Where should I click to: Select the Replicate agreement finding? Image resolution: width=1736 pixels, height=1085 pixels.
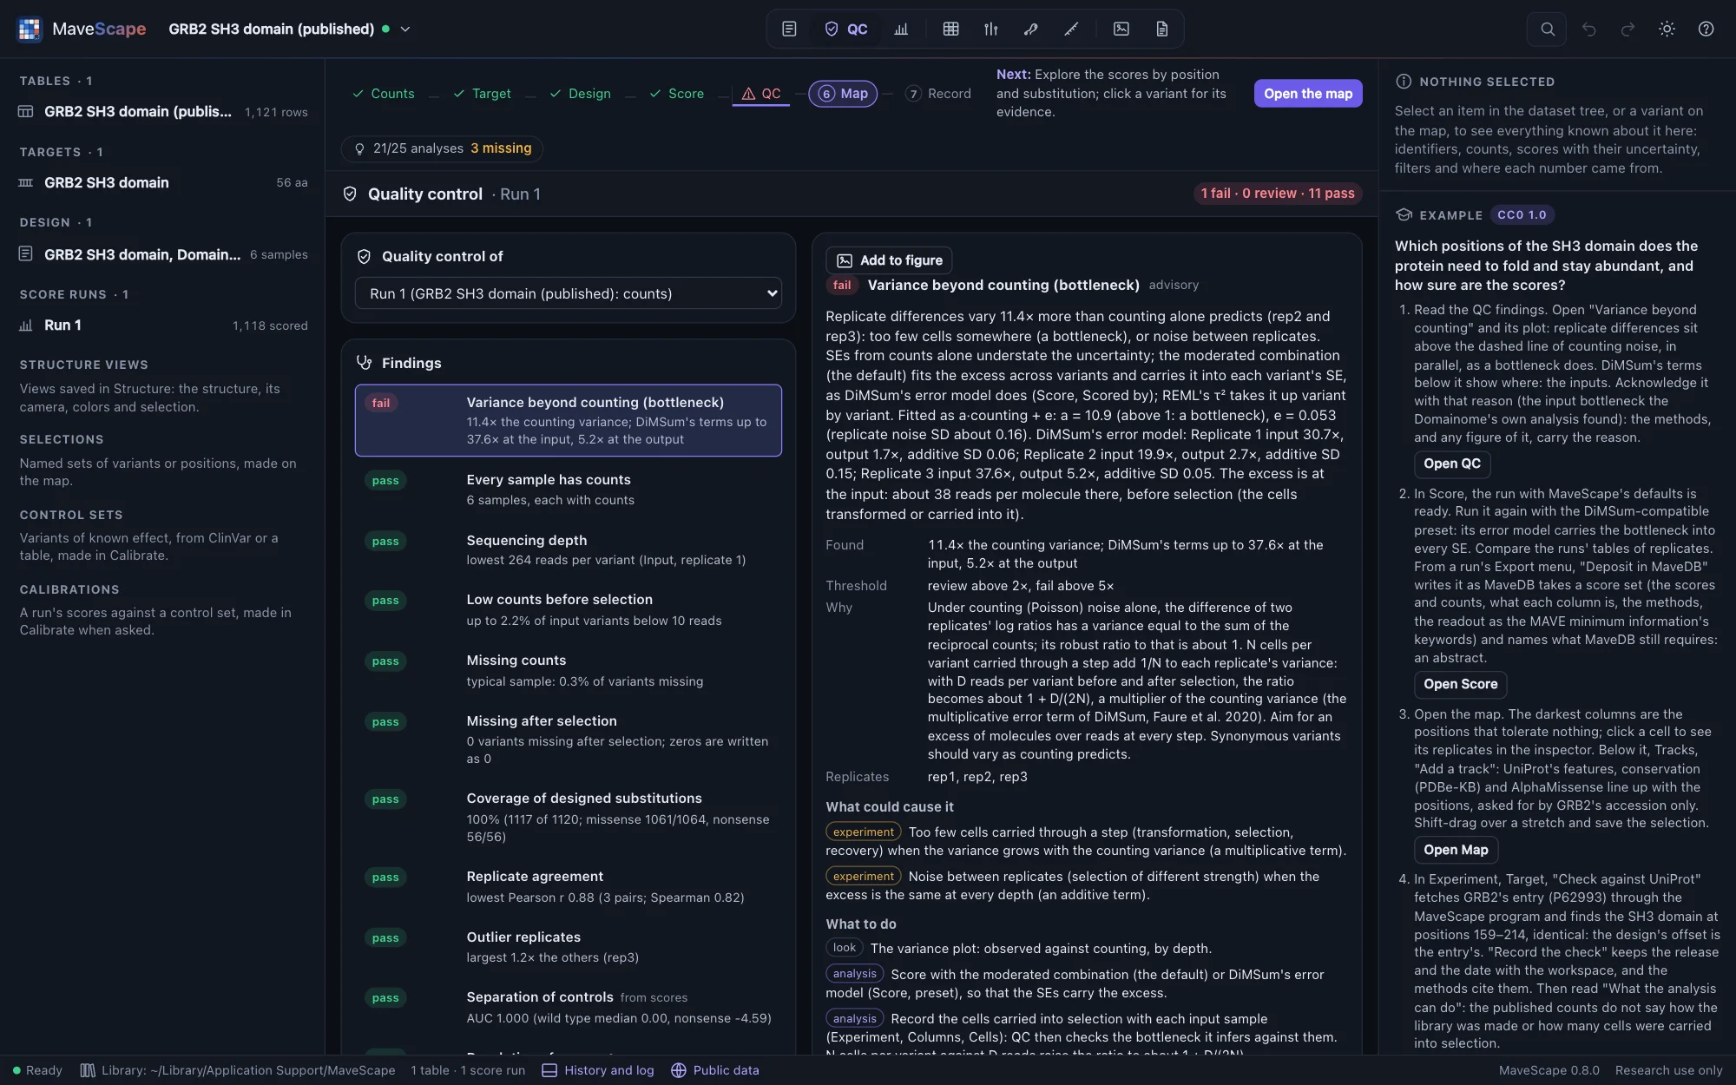tap(568, 886)
